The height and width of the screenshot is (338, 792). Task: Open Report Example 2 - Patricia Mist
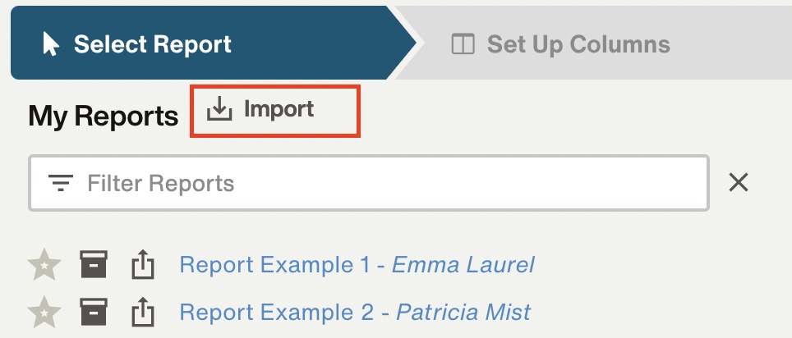[x=355, y=313]
